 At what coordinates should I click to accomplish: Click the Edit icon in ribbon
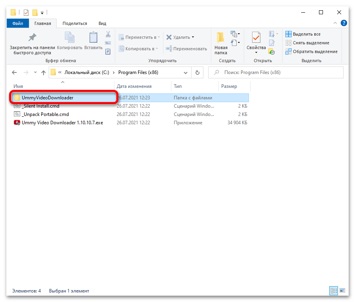pos(271,43)
